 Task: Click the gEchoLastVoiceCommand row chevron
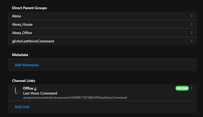pos(192,41)
